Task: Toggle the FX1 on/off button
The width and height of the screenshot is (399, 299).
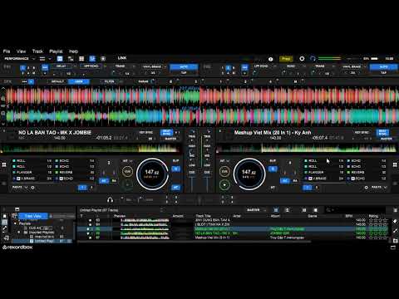Action: (45, 67)
